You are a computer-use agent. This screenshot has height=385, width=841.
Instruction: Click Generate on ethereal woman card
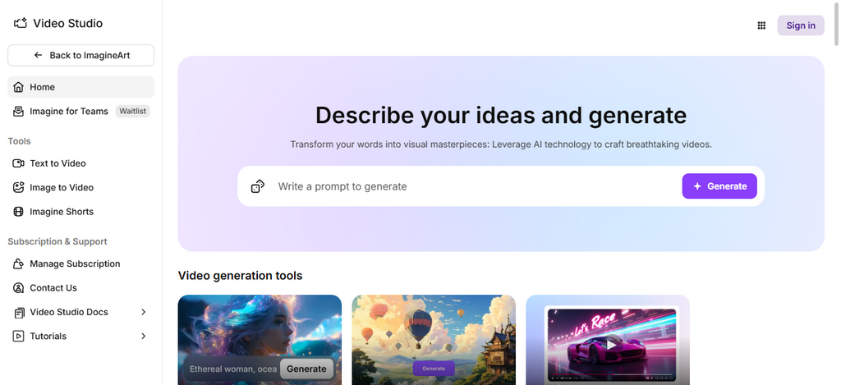[x=306, y=369]
